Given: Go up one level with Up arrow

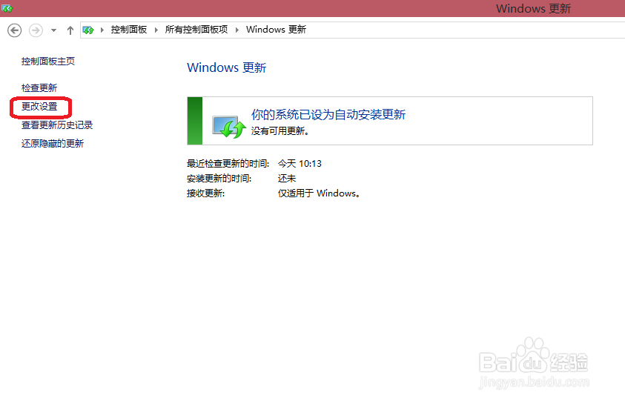Looking at the screenshot, I should pos(70,30).
